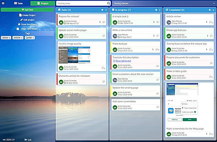Open the Update the landing page card title
This screenshot has width=217, height=142.
125,88
